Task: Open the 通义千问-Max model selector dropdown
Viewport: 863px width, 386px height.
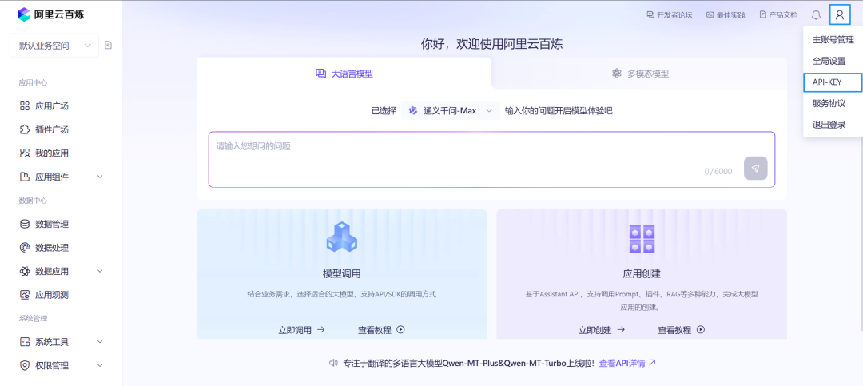Action: [x=450, y=110]
